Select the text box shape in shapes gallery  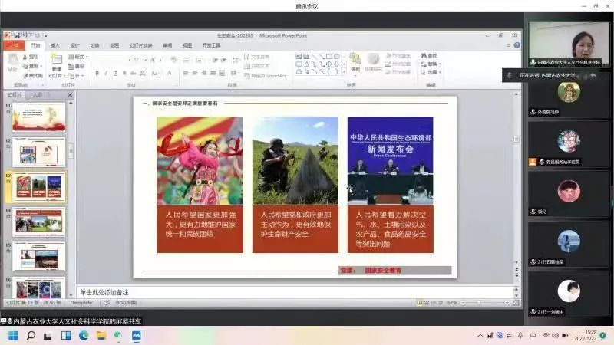point(299,56)
